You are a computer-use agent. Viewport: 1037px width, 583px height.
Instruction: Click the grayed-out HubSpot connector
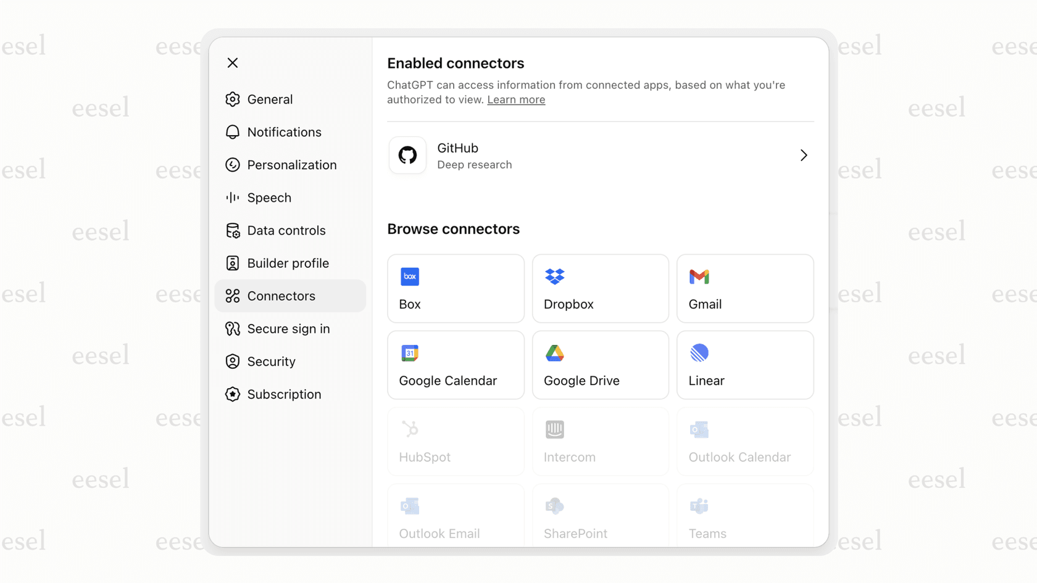[456, 441]
